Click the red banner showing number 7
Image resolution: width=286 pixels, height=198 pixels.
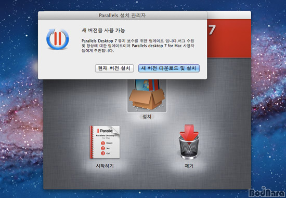tap(229, 38)
